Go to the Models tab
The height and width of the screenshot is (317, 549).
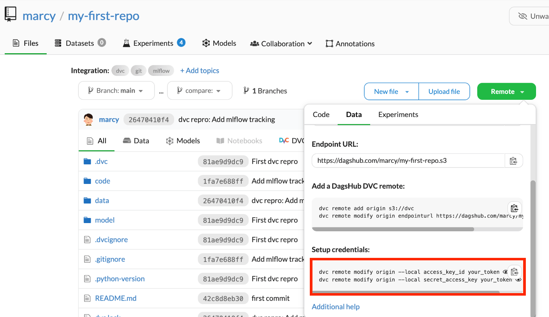click(x=219, y=43)
